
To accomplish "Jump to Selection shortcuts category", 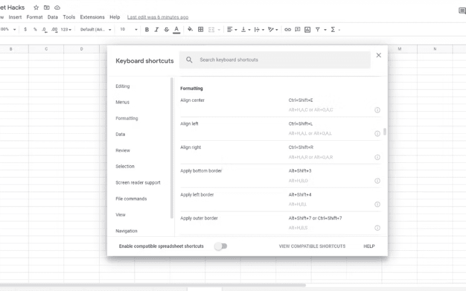I will click(125, 166).
